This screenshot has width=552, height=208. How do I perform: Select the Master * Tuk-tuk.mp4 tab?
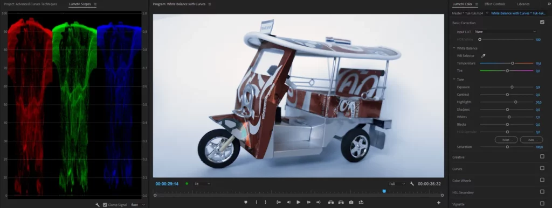point(467,13)
